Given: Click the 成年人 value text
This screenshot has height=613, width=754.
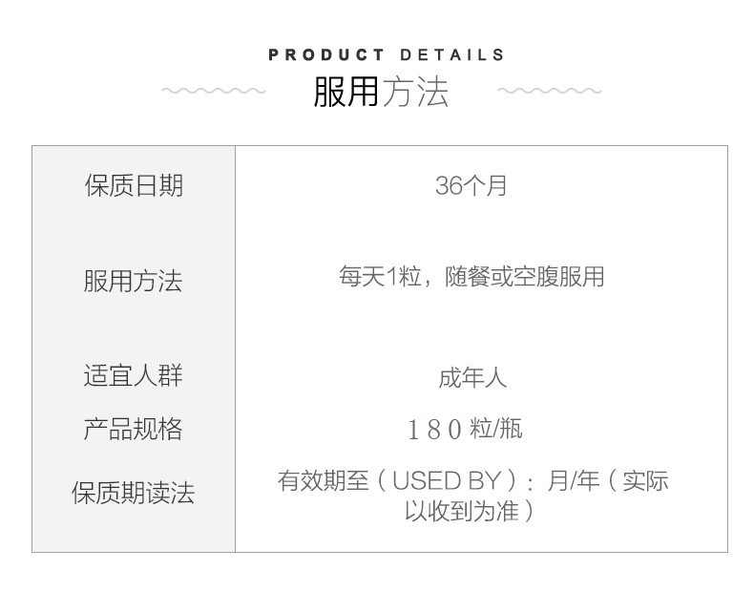Looking at the screenshot, I should point(472,378).
